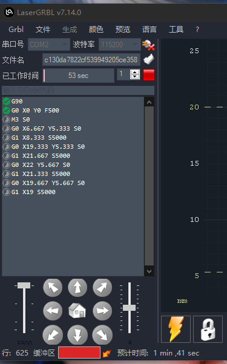Select the 'G1 X21.667 S5000' line
The height and width of the screenshot is (364, 227).
73,155
